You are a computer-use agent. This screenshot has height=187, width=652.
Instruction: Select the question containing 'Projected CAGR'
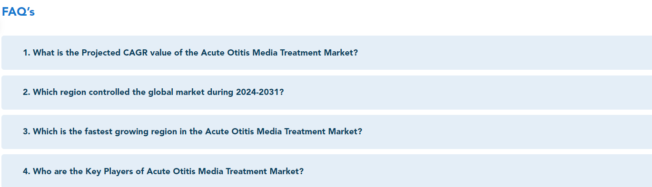pyautogui.click(x=326, y=53)
